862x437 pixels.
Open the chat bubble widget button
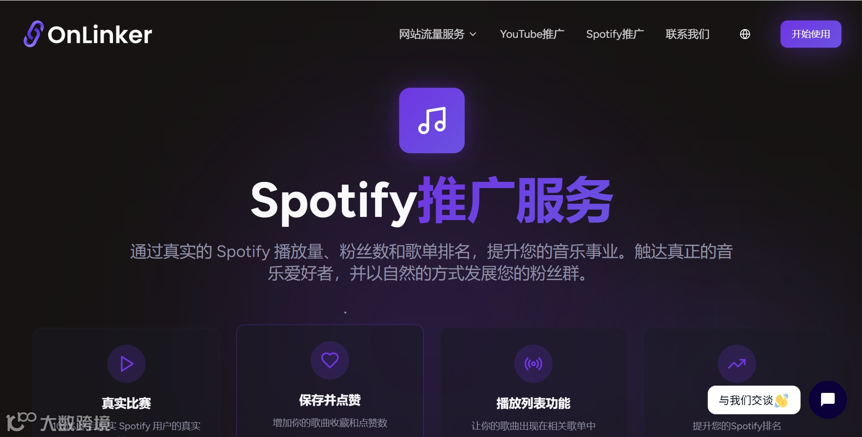coord(828,400)
